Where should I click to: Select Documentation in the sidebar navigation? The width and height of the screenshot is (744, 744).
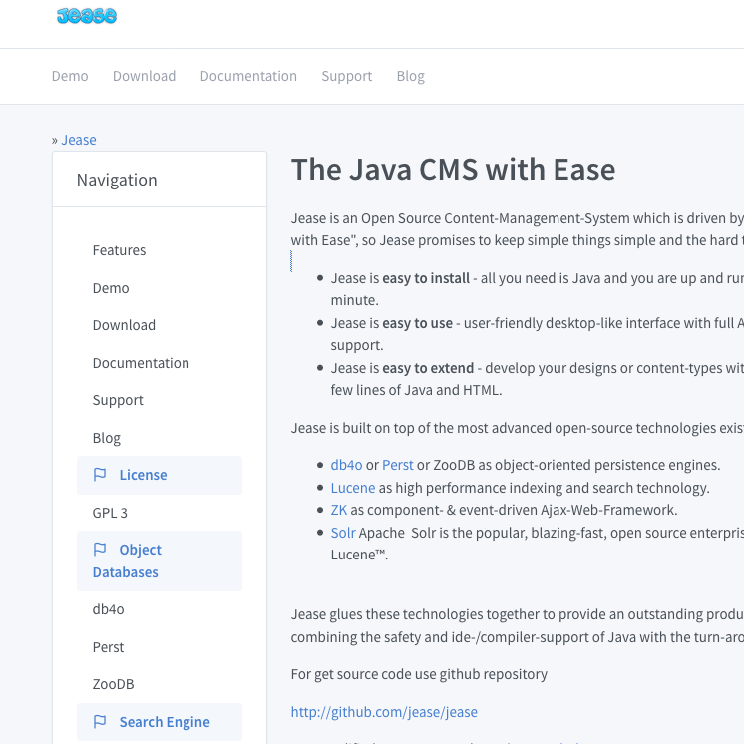click(141, 363)
